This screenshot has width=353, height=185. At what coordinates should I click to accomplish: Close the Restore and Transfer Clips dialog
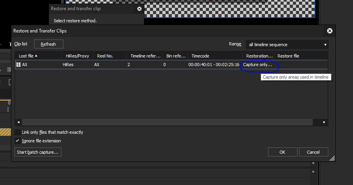330,31
